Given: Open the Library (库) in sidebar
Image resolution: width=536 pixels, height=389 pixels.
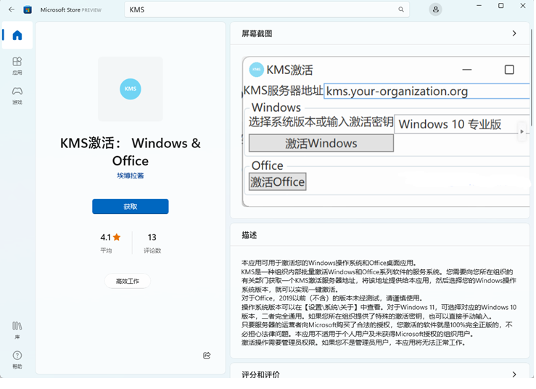Looking at the screenshot, I should pyautogui.click(x=17, y=330).
